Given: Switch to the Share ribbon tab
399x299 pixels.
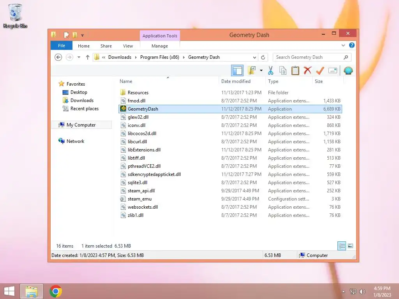Looking at the screenshot, I should [106, 46].
